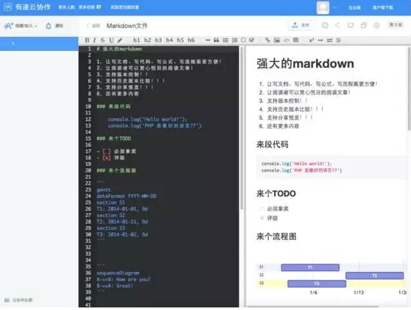Insert a level 2 heading with h2
This screenshot has width=411, height=310.
(x=147, y=40)
